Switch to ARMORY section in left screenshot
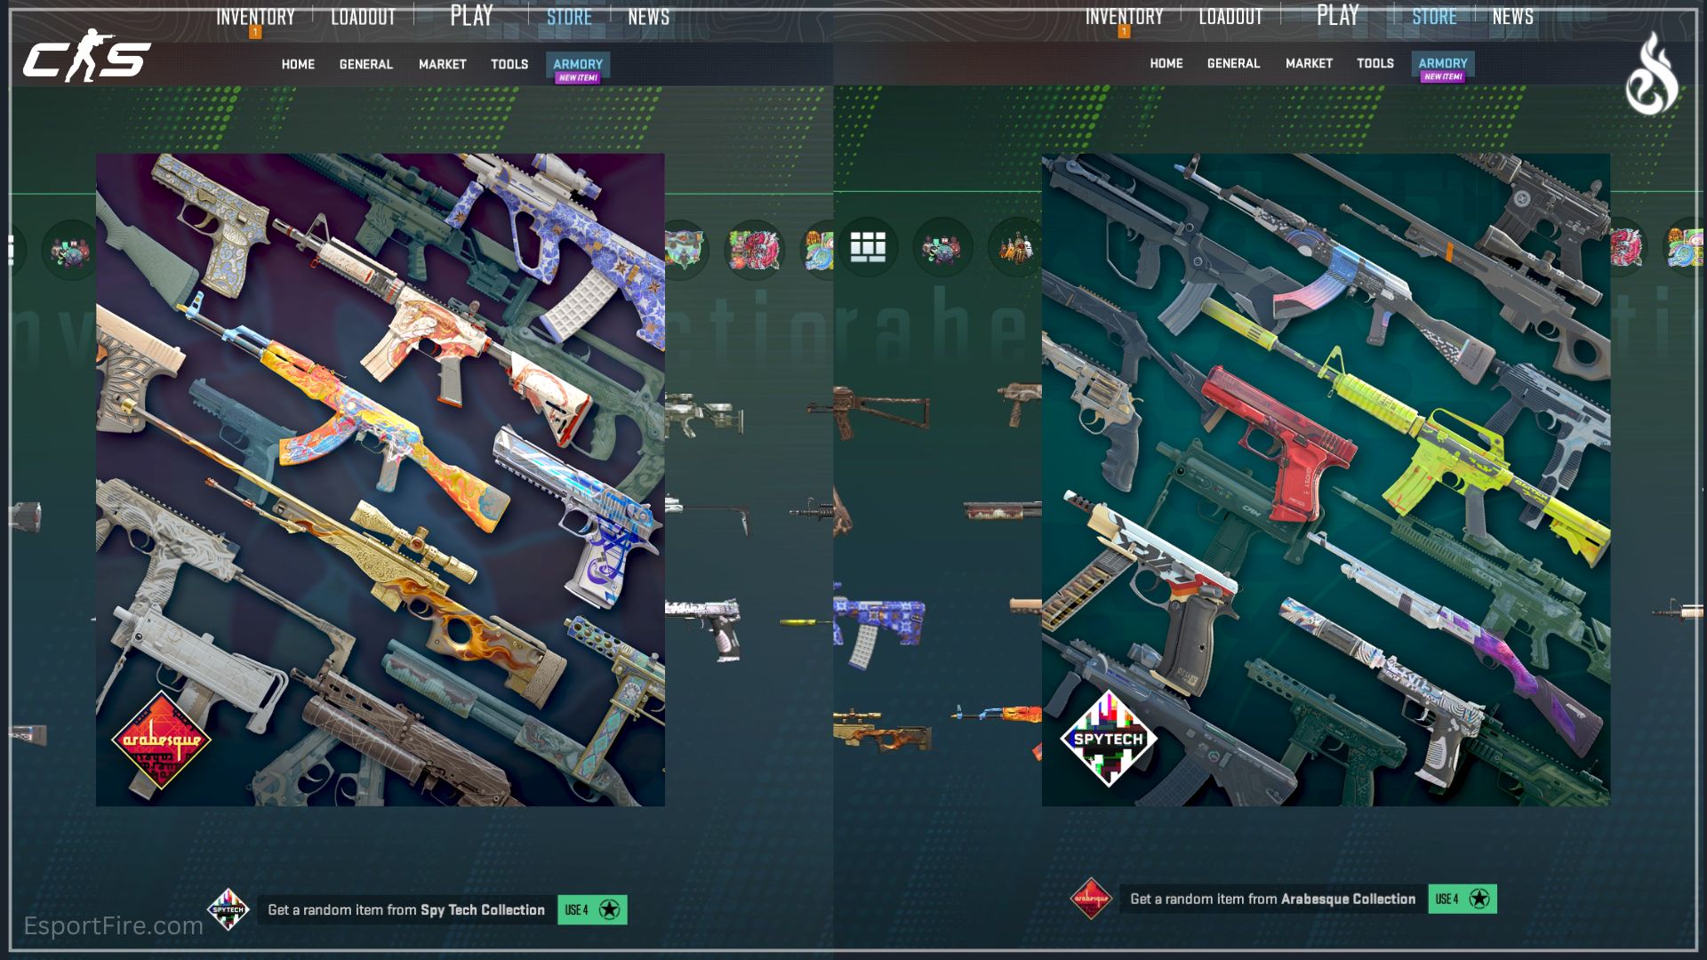The height and width of the screenshot is (960, 1707). coord(578,64)
